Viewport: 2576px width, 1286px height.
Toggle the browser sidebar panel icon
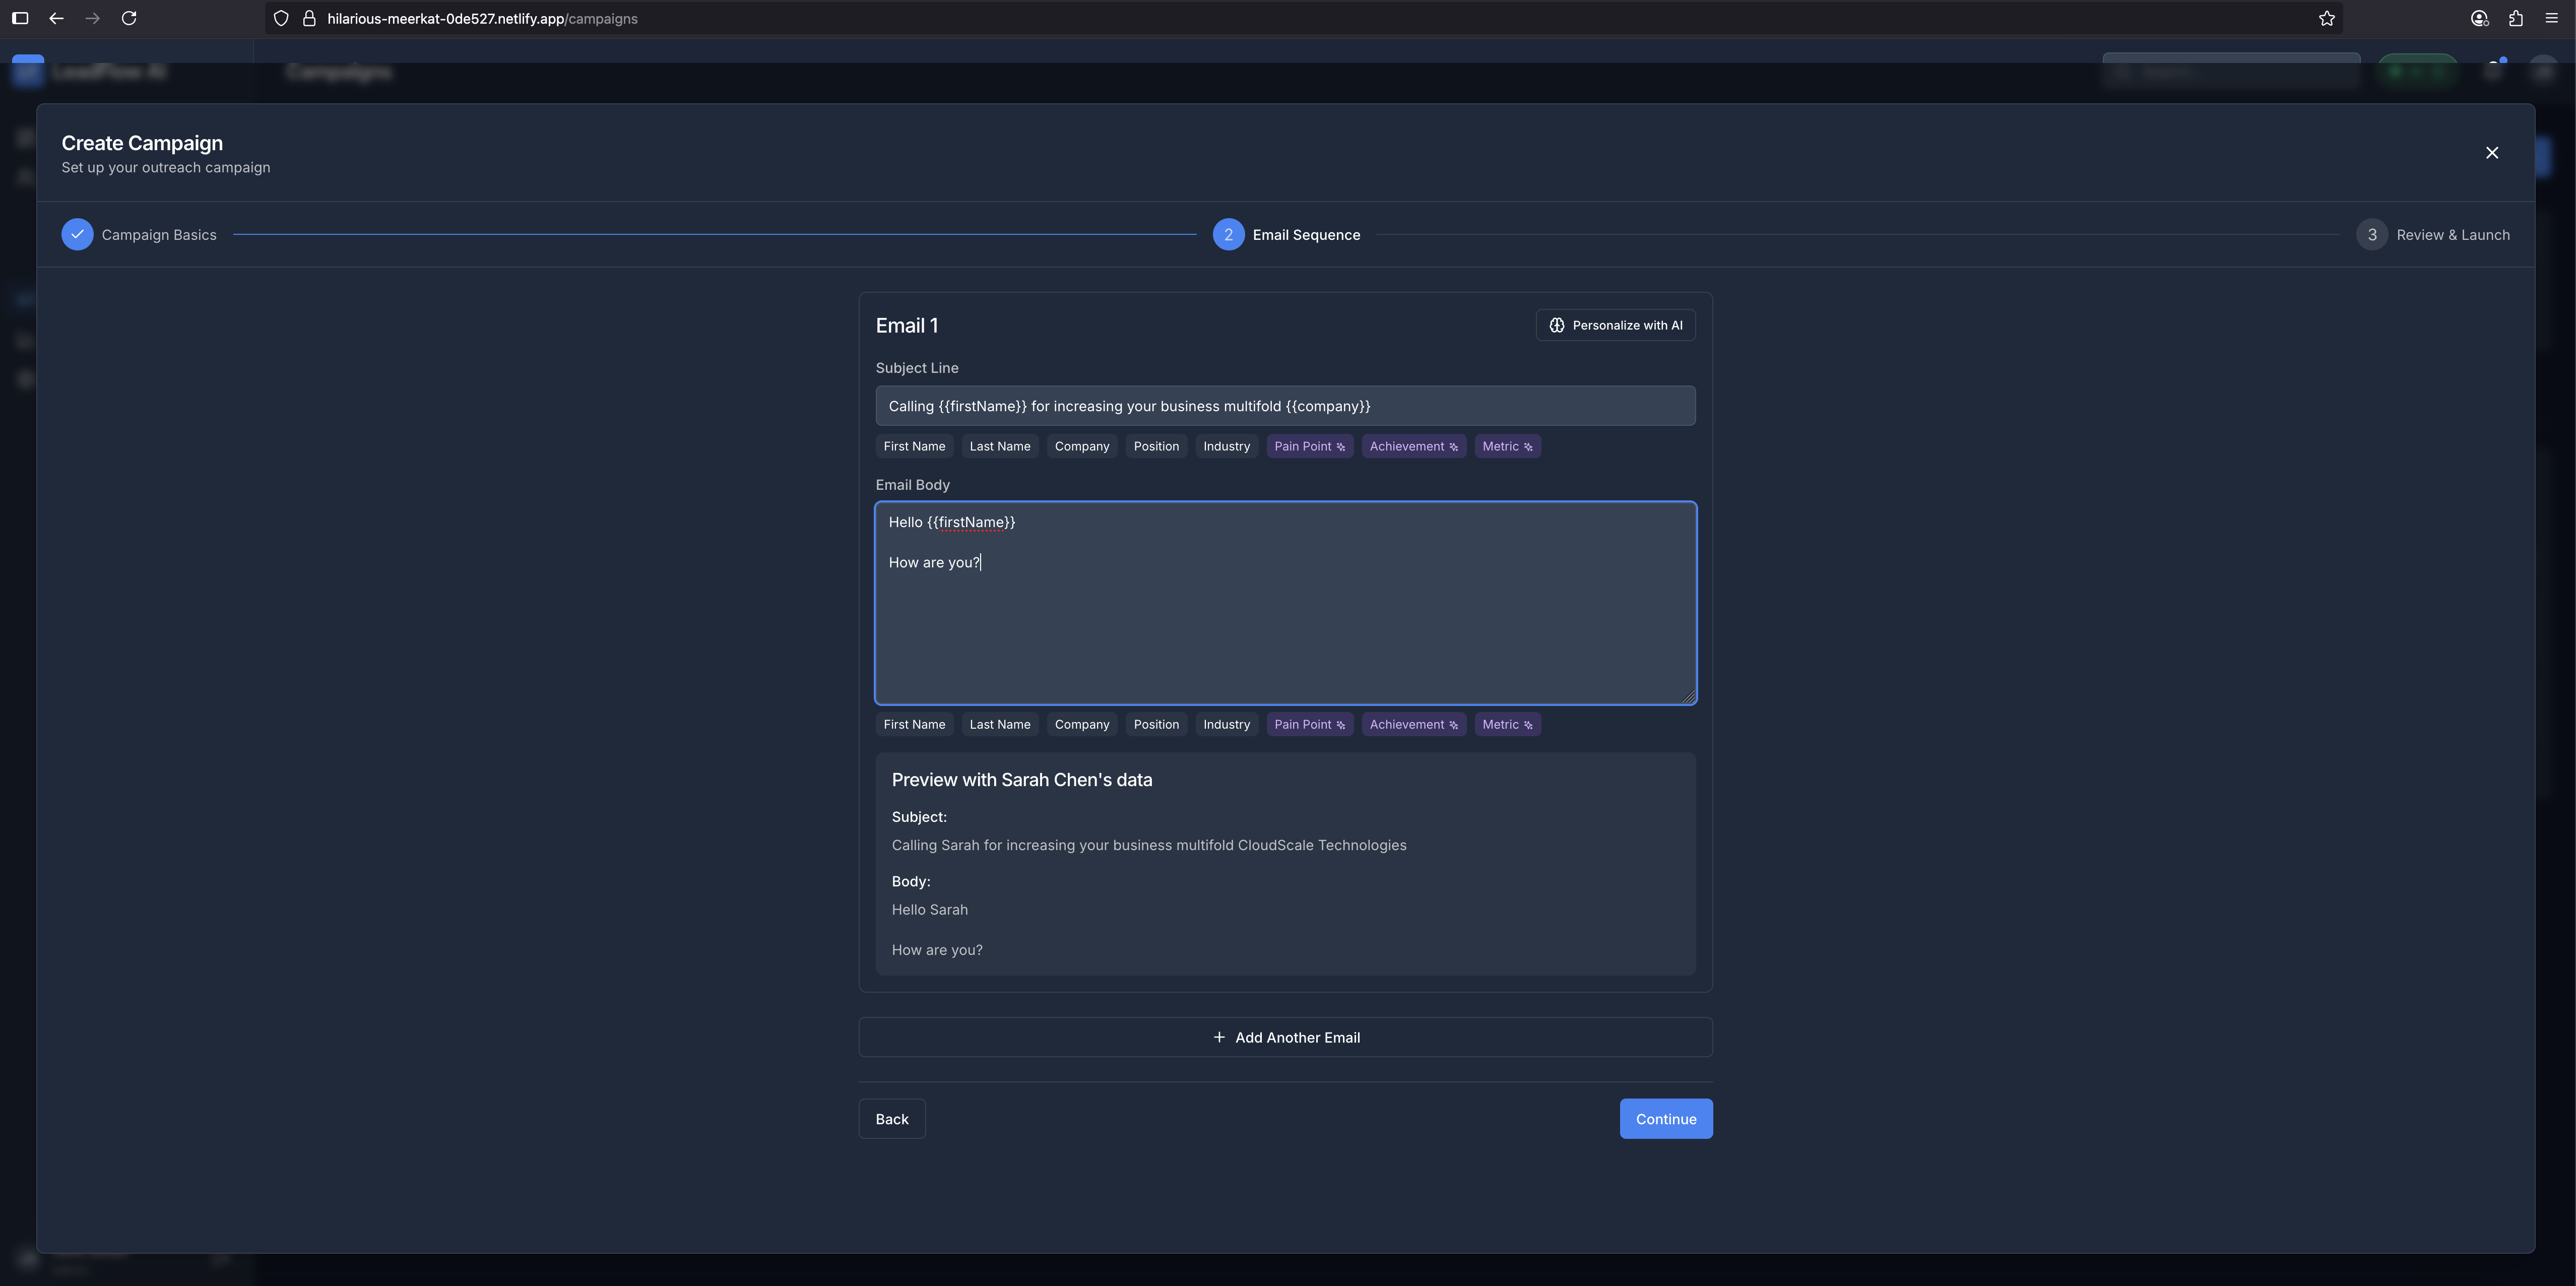(x=20, y=18)
